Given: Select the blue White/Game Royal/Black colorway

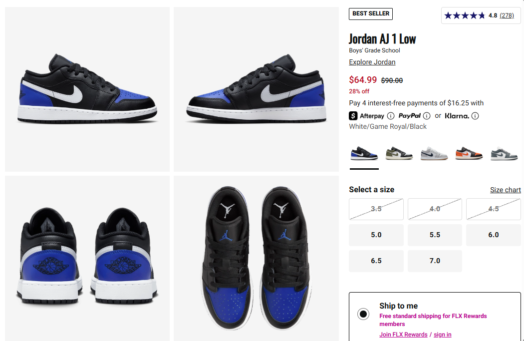Looking at the screenshot, I should click(364, 154).
